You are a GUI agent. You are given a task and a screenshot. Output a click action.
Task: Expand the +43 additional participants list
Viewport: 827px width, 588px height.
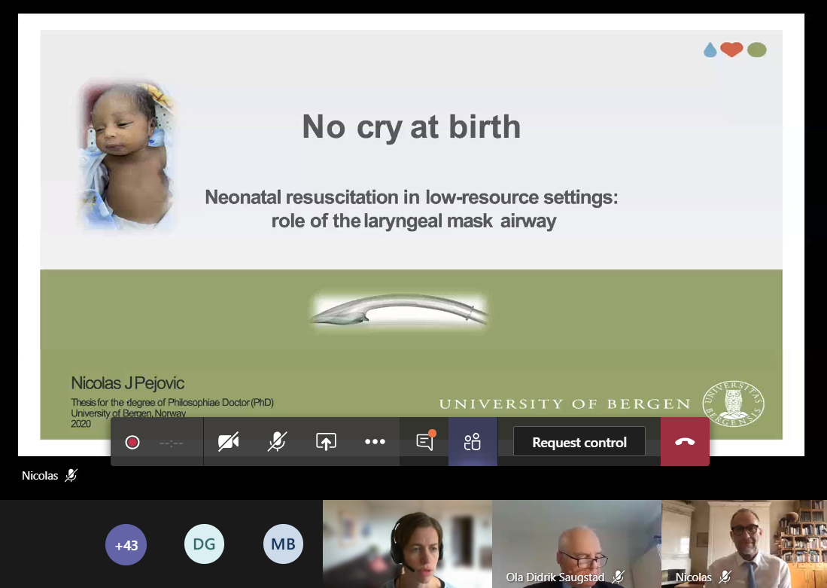click(126, 544)
